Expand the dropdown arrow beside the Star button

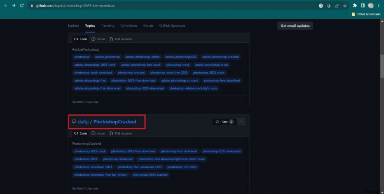pos(241,122)
